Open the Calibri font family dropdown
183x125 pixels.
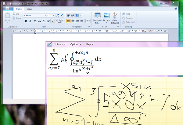point(45,15)
